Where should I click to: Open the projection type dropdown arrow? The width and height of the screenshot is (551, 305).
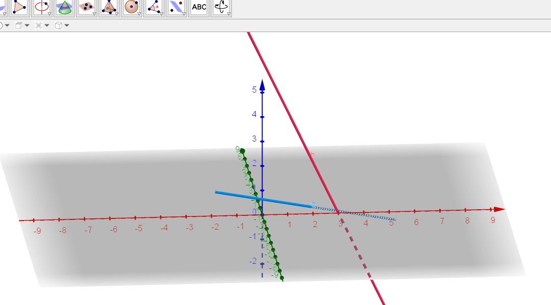(x=67, y=25)
